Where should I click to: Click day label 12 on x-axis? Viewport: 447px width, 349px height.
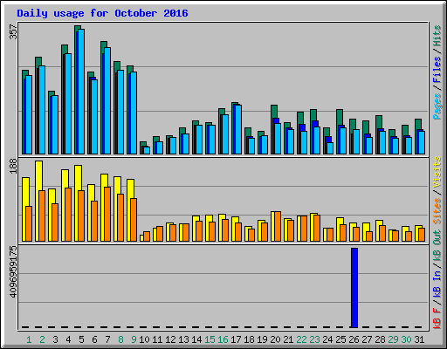click(170, 339)
